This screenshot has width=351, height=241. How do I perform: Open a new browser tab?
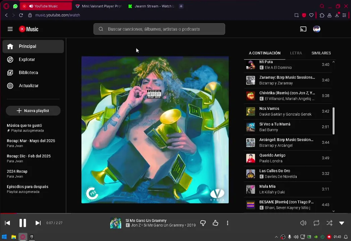[x=181, y=6]
